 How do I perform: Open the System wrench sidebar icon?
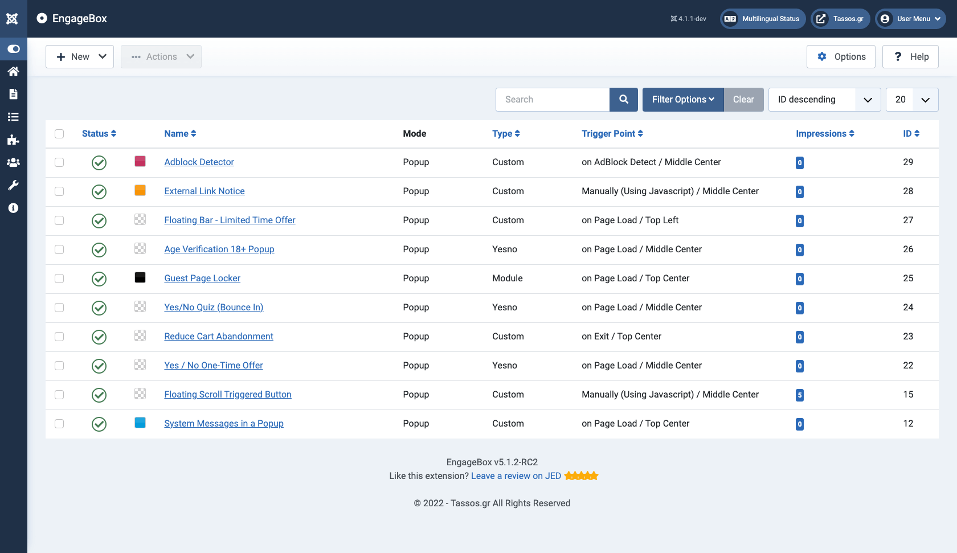(x=14, y=185)
